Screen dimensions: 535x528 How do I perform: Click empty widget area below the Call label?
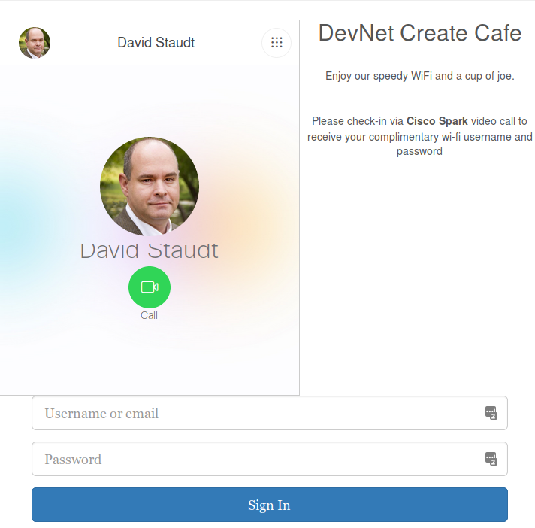click(x=149, y=359)
